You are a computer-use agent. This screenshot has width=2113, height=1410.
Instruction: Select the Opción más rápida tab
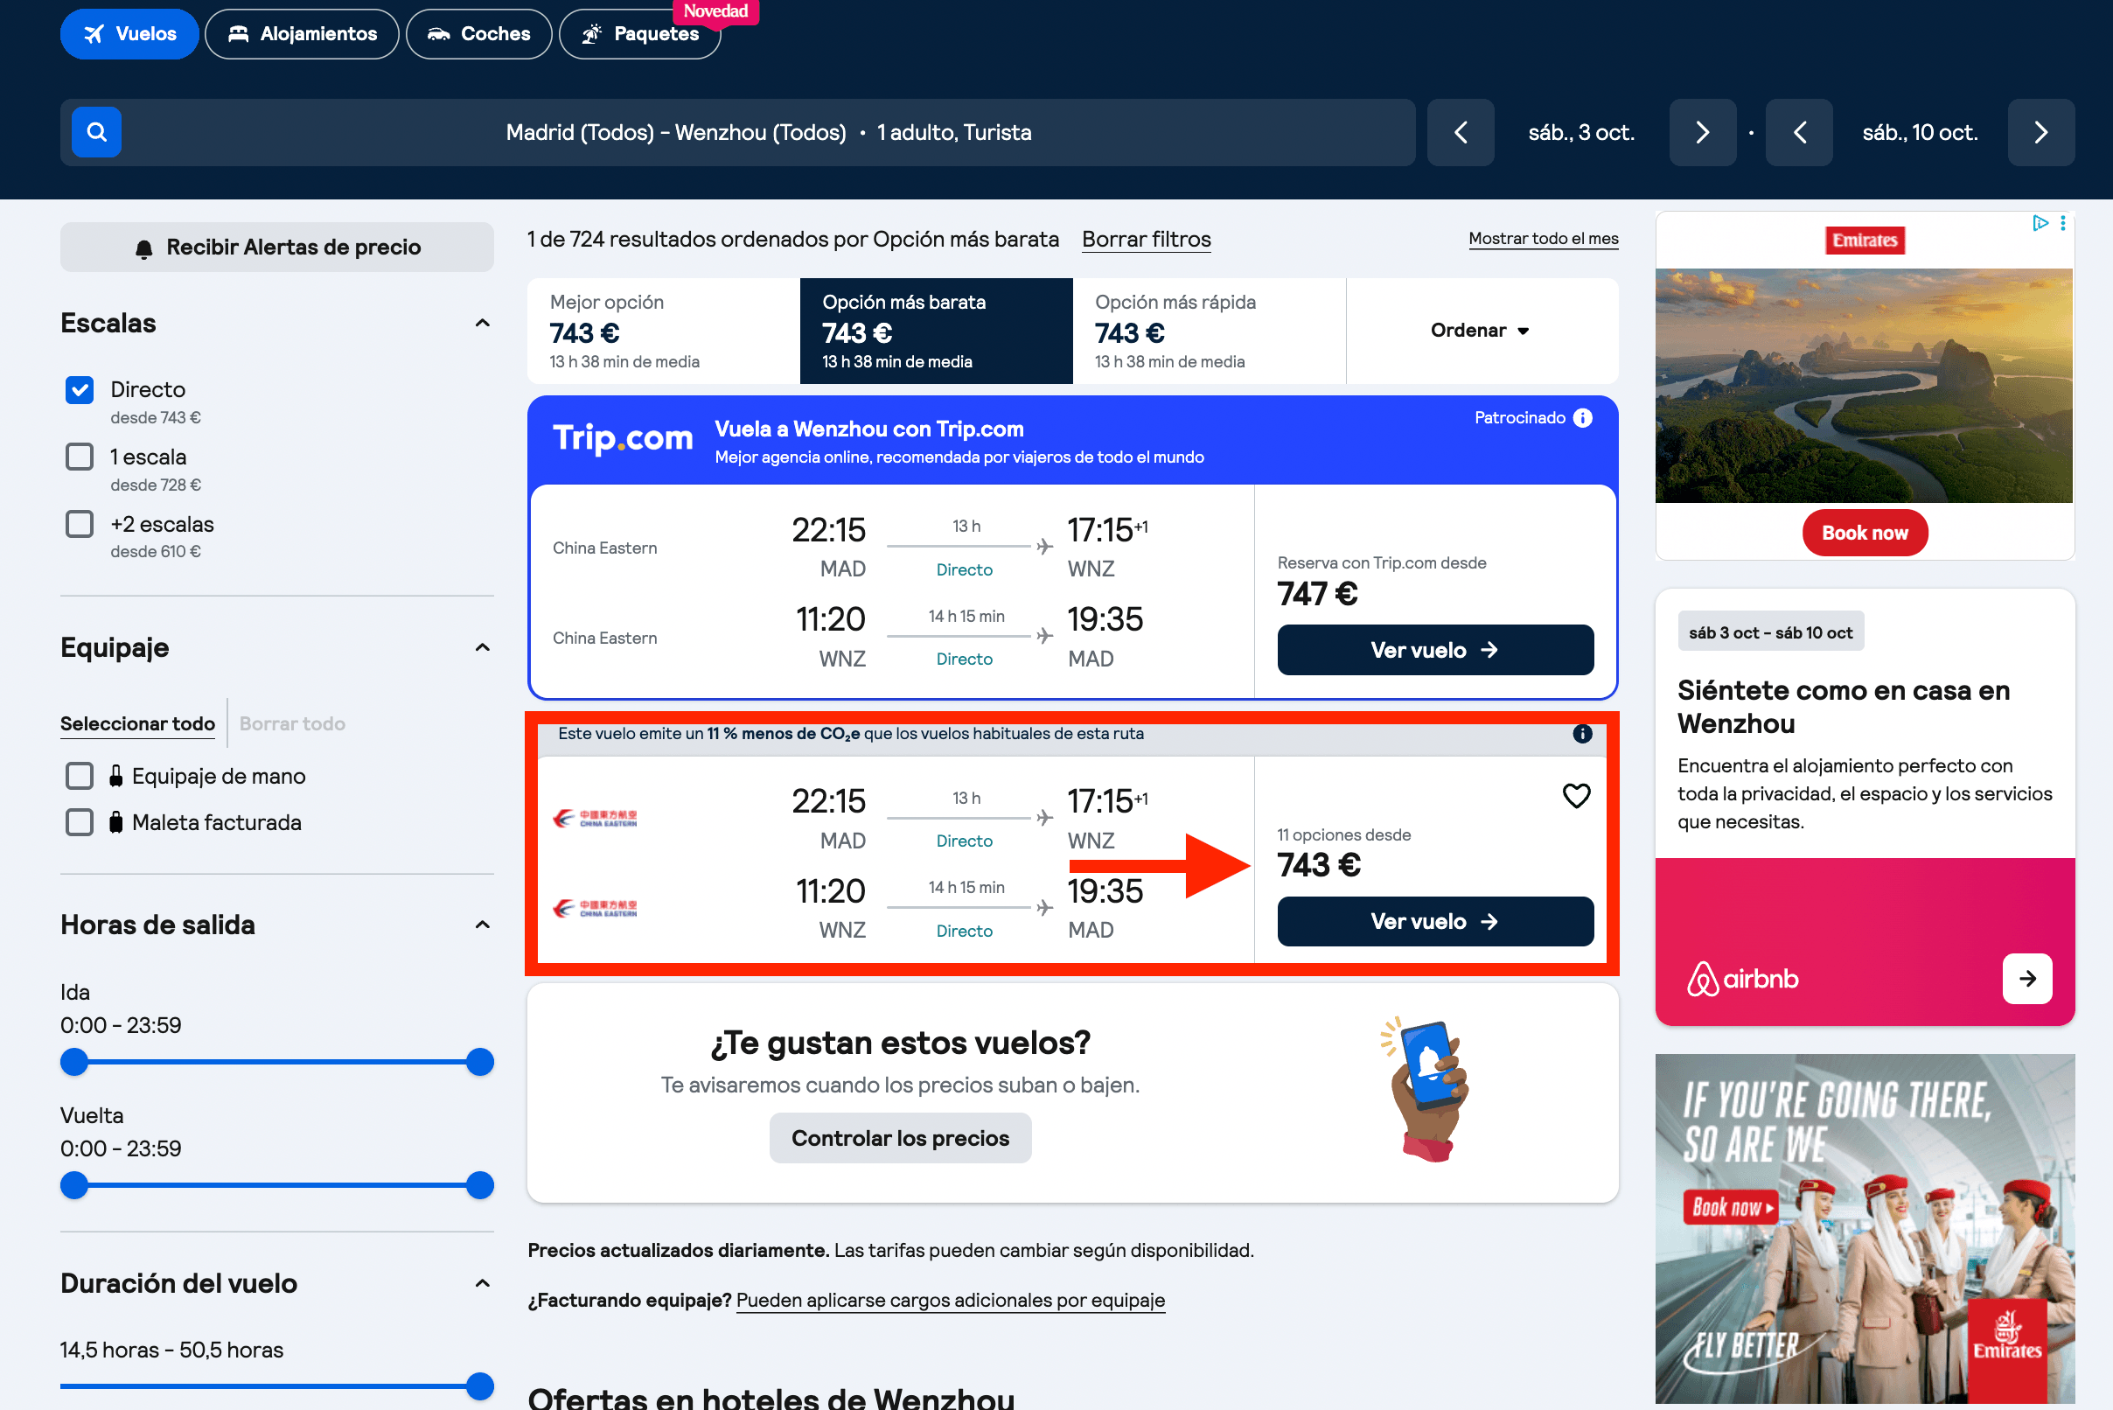coord(1210,331)
